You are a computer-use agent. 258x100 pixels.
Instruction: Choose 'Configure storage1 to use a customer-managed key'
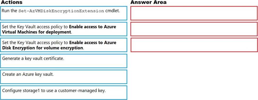pyautogui.click(x=64, y=93)
